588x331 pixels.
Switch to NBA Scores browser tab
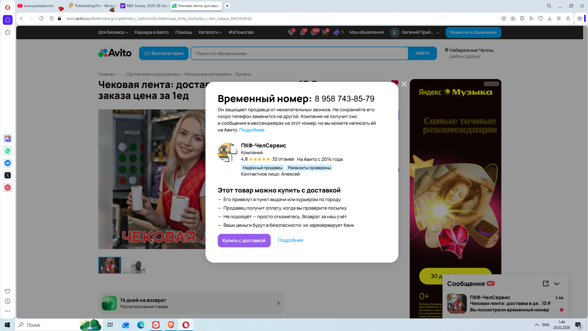(144, 6)
